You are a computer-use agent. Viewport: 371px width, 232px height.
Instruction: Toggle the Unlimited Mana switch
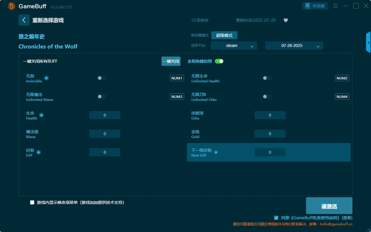click(102, 97)
